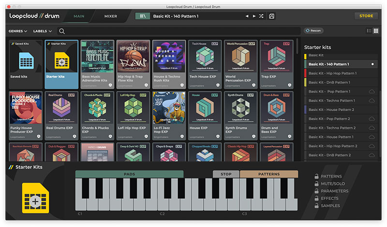Click the kit browser vertical scrollbar

[x=297, y=46]
